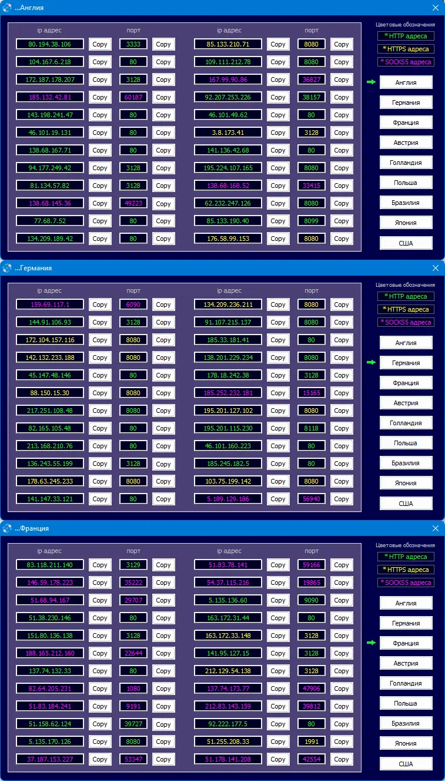Click IP field 104.167.6.218 in Англия window
The width and height of the screenshot is (445, 781).
click(x=50, y=62)
